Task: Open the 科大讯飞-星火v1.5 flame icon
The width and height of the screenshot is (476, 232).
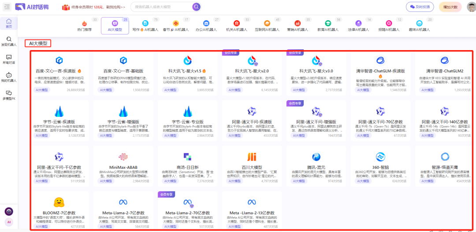Action: pos(187,60)
